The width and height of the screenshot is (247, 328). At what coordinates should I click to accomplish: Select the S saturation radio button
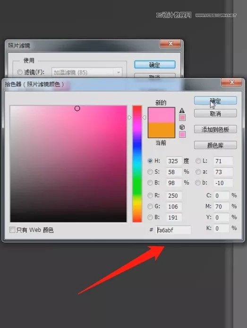(x=150, y=172)
